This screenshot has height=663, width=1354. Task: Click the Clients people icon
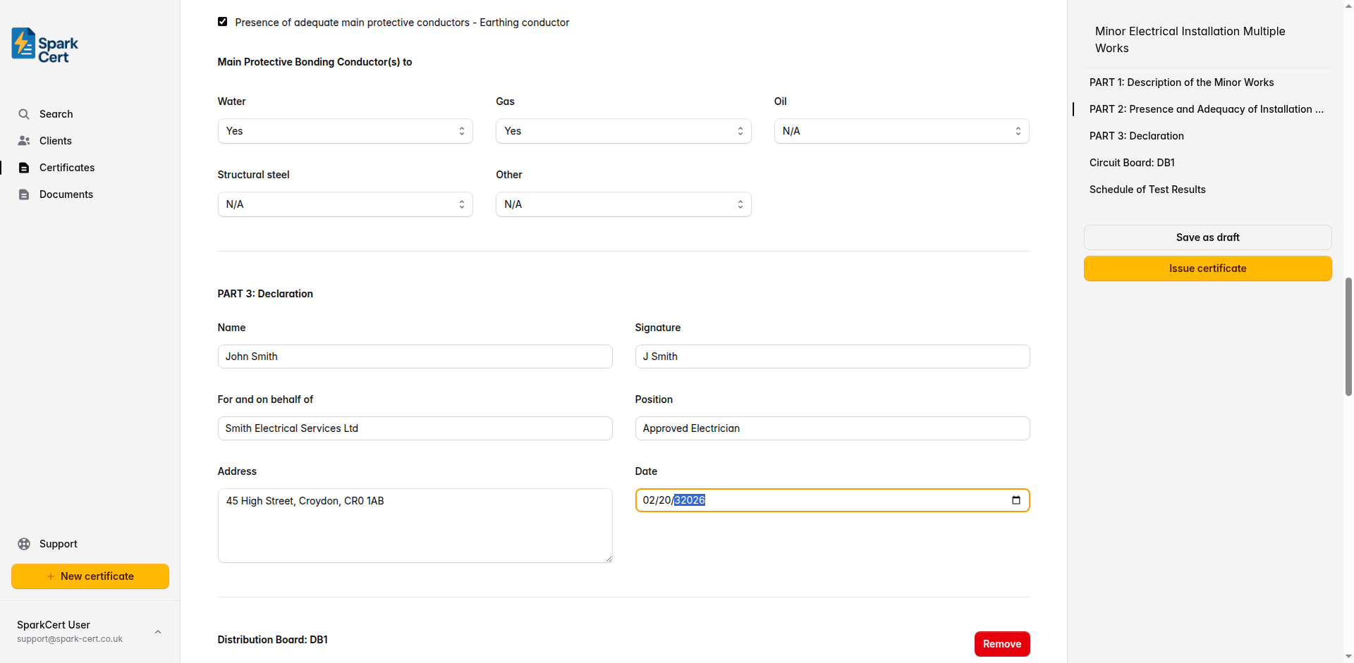pos(24,141)
